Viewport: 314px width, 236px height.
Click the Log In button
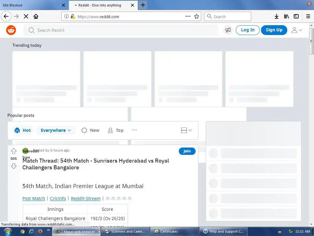(248, 30)
